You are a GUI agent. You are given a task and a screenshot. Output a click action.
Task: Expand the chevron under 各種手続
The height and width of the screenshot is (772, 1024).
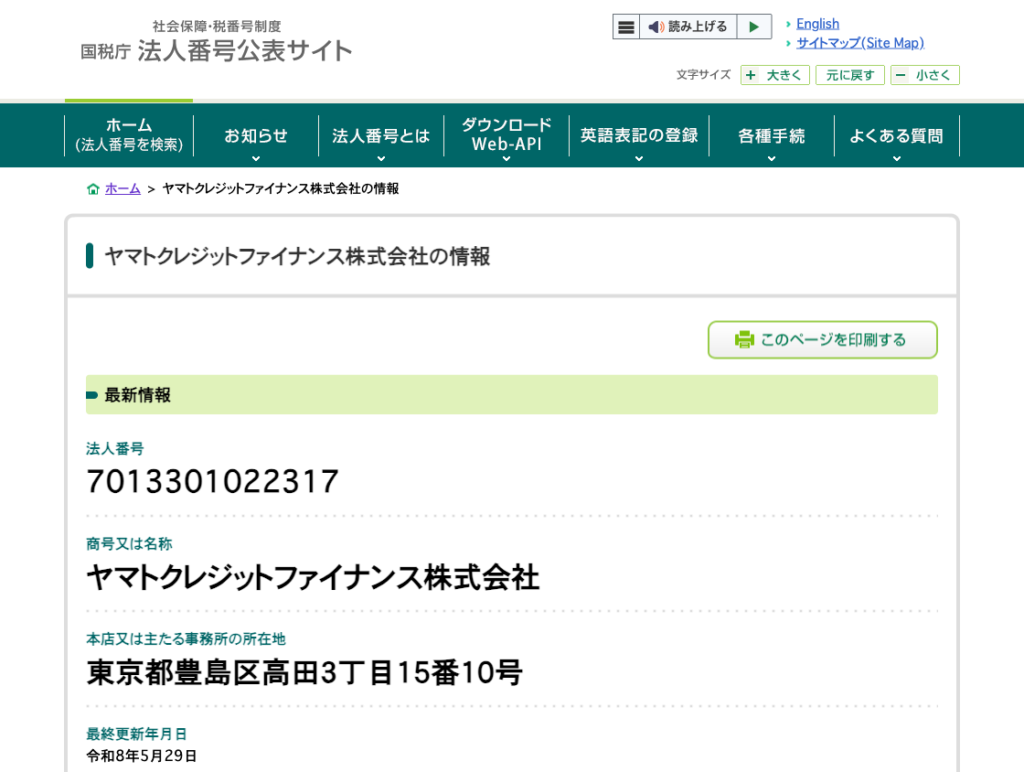772,159
